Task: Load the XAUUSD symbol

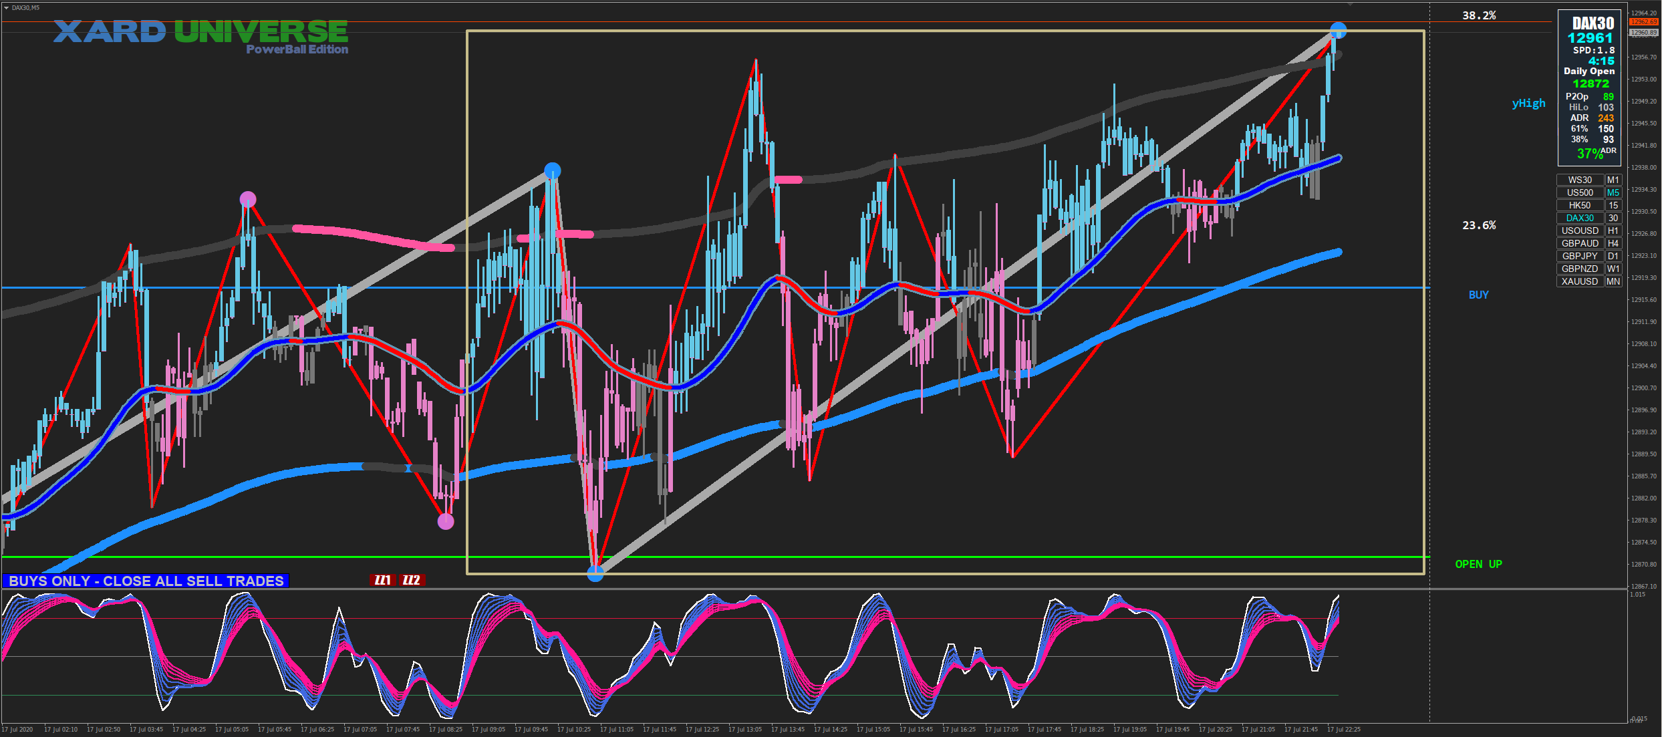Action: point(1580,281)
